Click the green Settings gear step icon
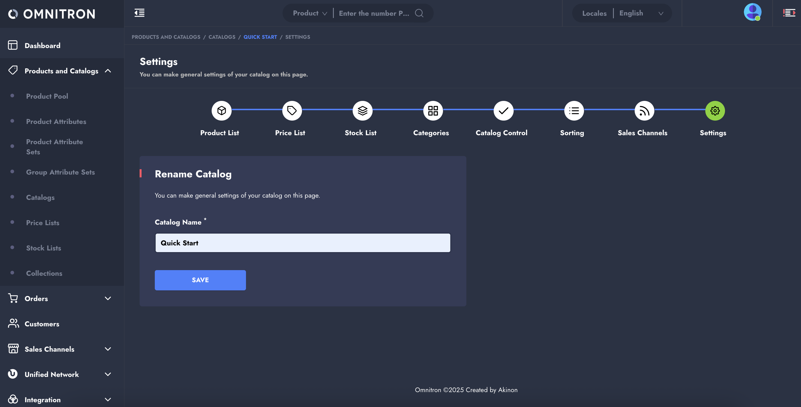Image resolution: width=801 pixels, height=407 pixels. tap(715, 110)
